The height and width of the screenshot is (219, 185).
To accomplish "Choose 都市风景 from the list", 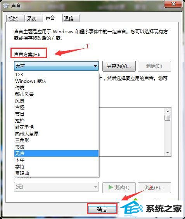I will tap(57, 94).
